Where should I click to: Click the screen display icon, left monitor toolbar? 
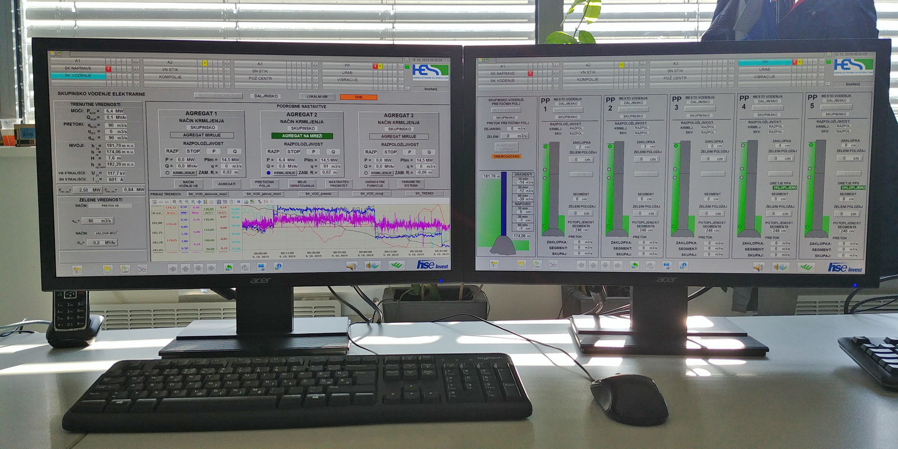click(x=262, y=267)
